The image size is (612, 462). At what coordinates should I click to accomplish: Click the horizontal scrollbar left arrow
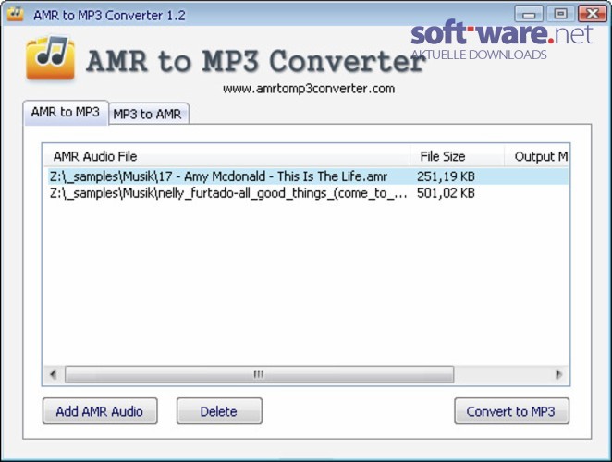54,374
